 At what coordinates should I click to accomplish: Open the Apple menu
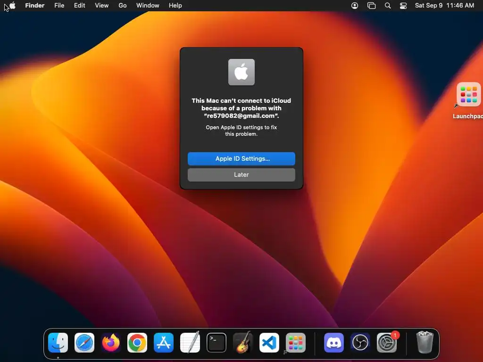pos(12,5)
